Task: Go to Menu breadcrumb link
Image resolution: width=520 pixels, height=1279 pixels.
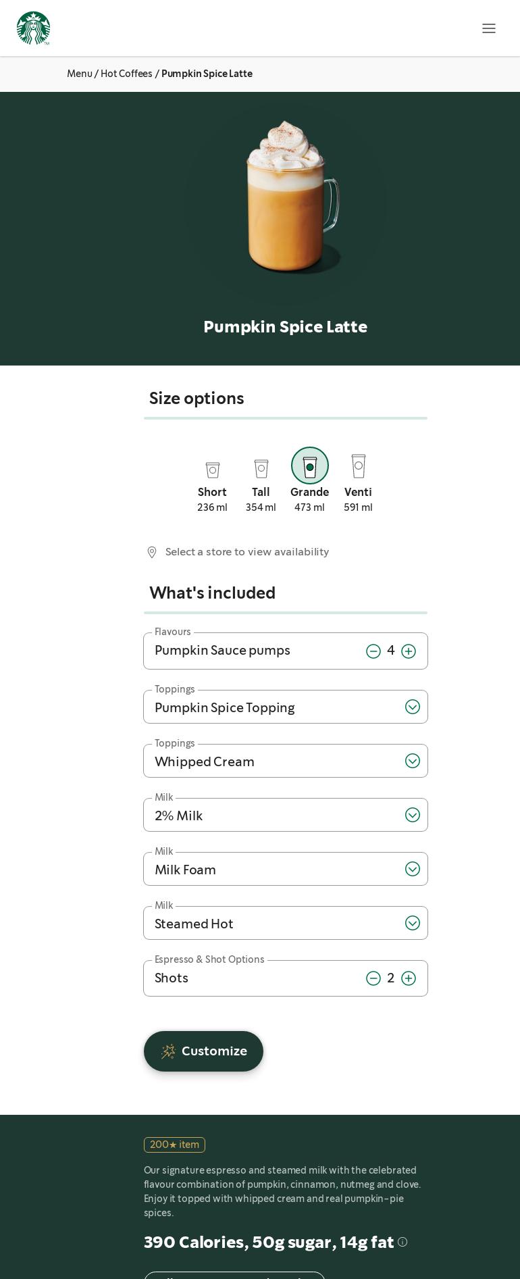Action: pos(79,74)
